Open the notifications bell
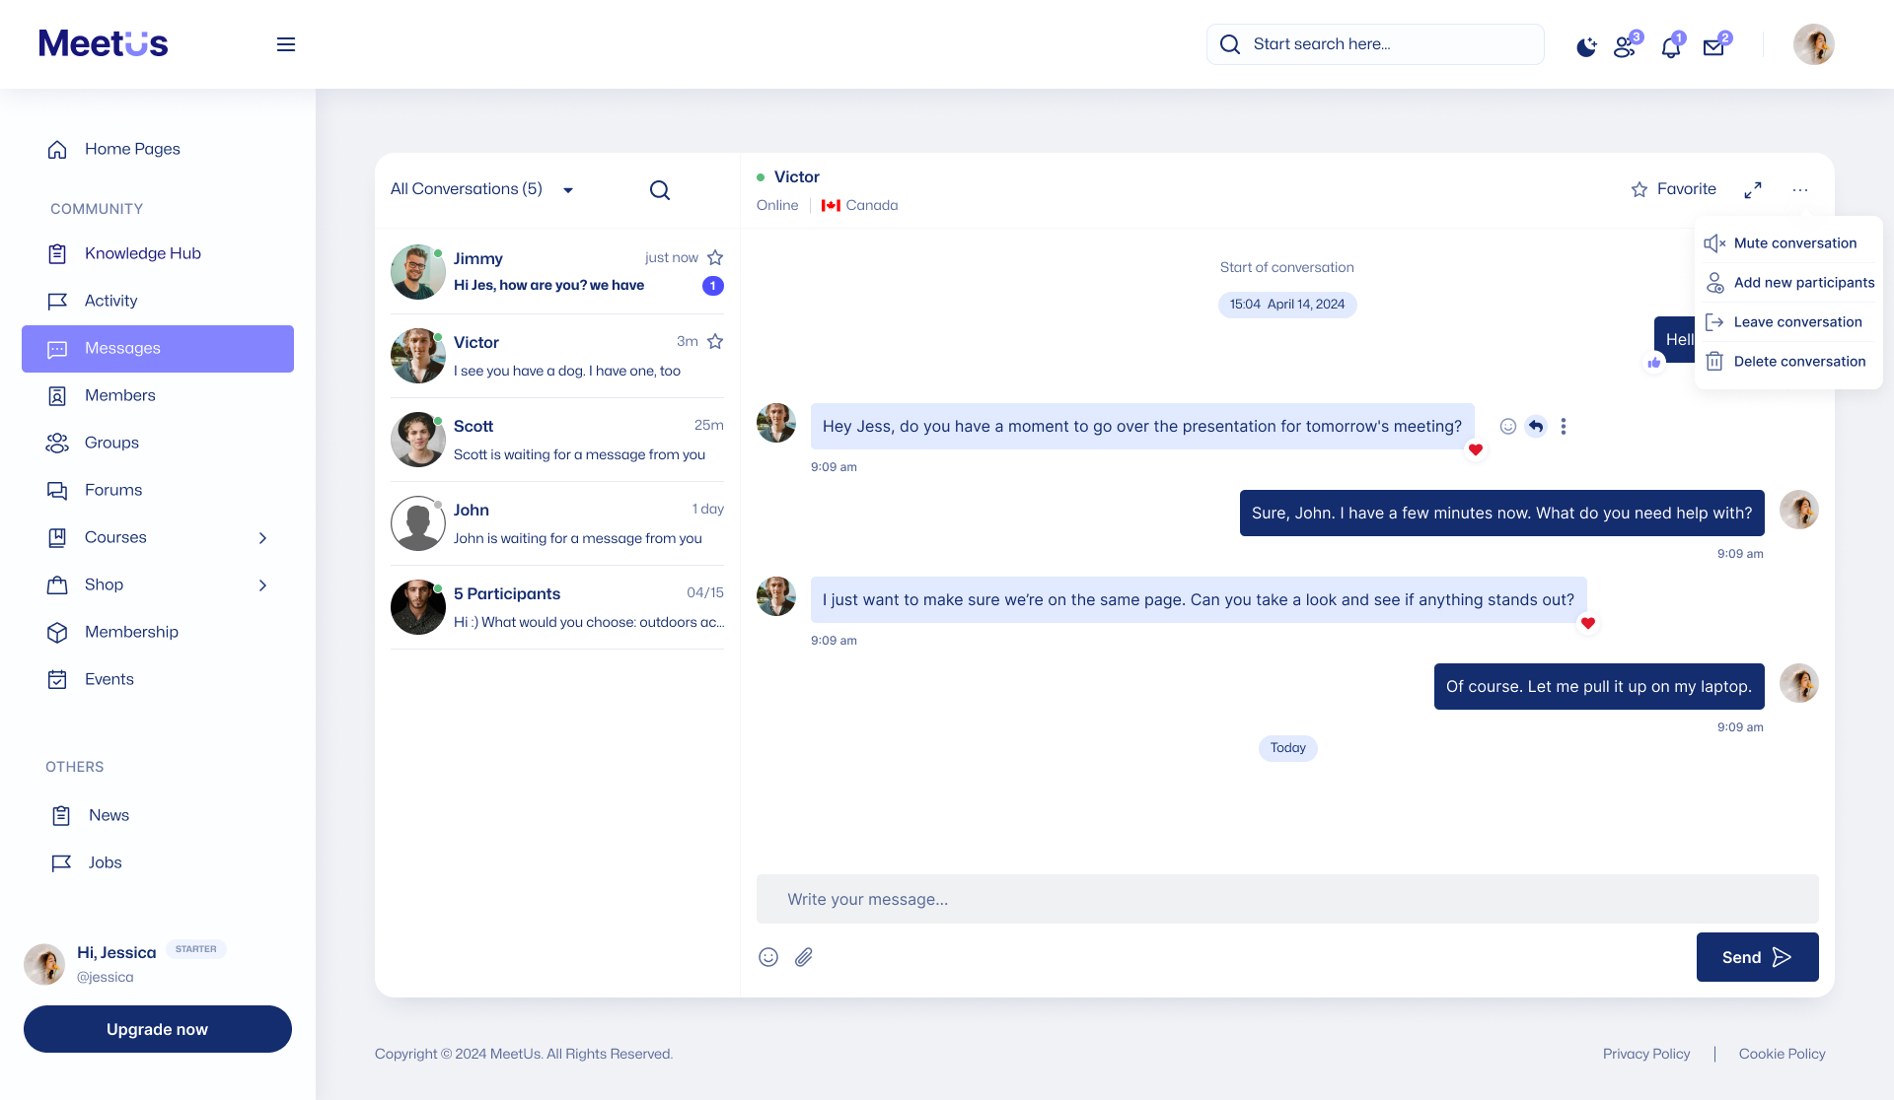Image resolution: width=1894 pixels, height=1100 pixels. click(1671, 46)
